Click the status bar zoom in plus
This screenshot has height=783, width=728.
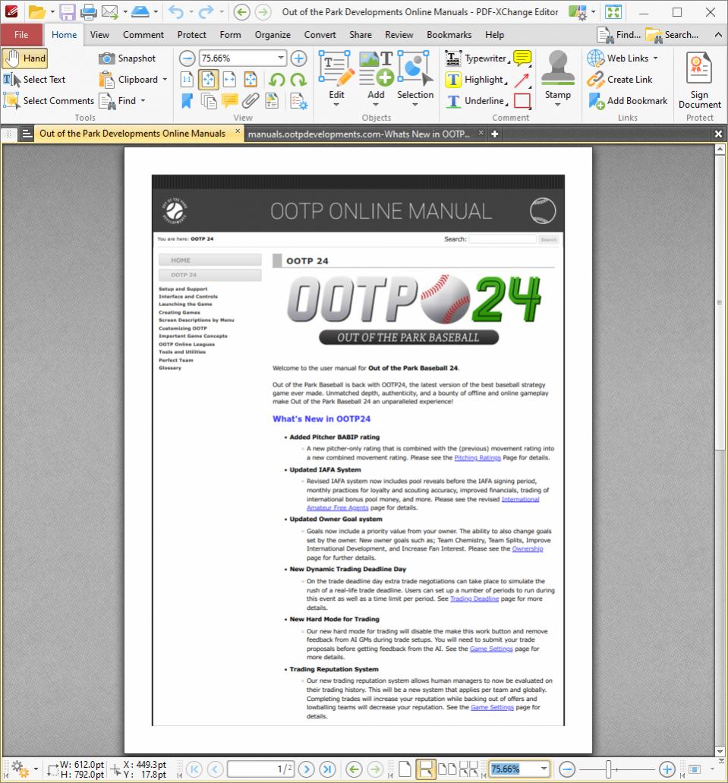tap(667, 769)
